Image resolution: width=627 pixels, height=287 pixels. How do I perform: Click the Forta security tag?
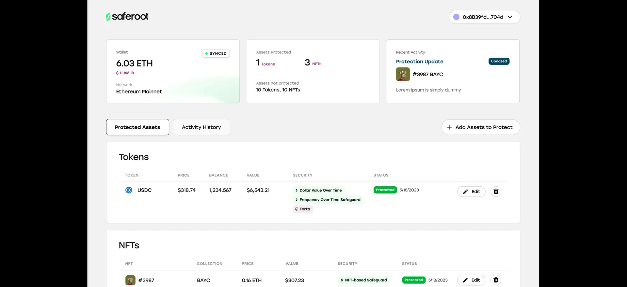coord(303,209)
